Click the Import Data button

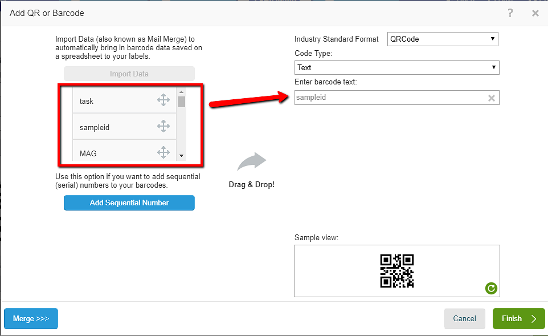pos(129,74)
